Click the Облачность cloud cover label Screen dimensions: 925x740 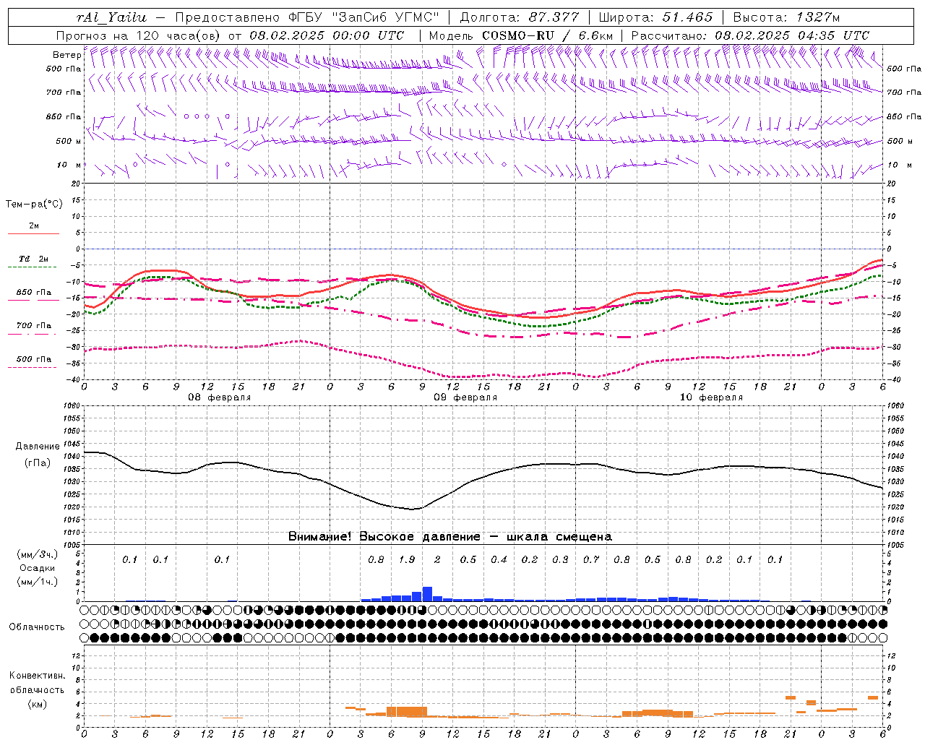[x=37, y=627]
